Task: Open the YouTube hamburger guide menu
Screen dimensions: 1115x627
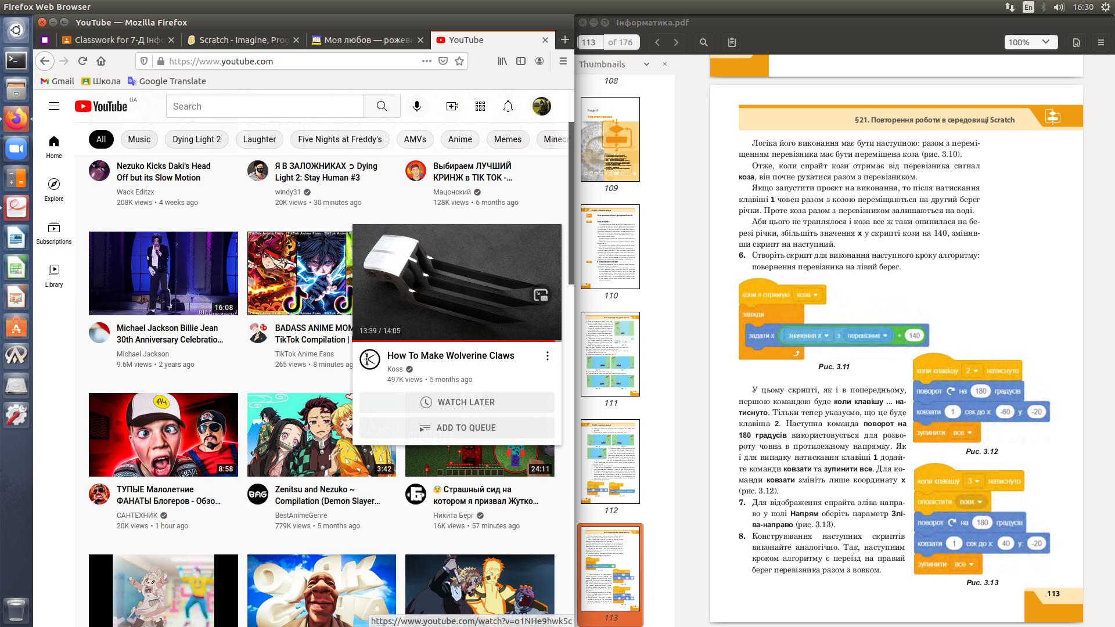Action: pyautogui.click(x=54, y=106)
